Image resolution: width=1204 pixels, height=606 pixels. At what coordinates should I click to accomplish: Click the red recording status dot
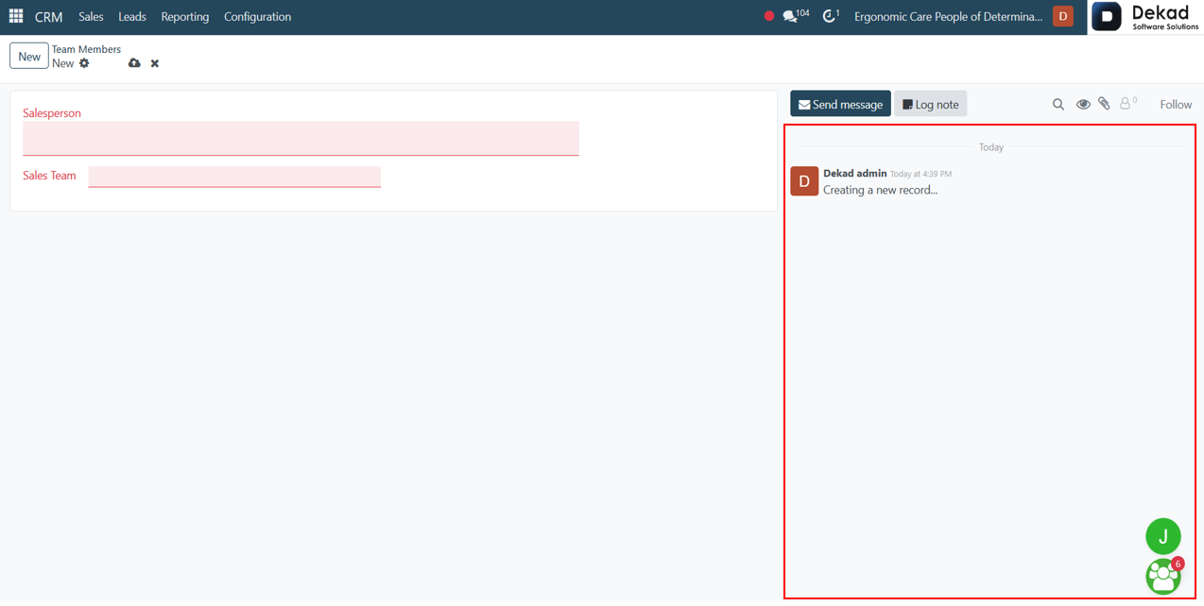pos(769,16)
